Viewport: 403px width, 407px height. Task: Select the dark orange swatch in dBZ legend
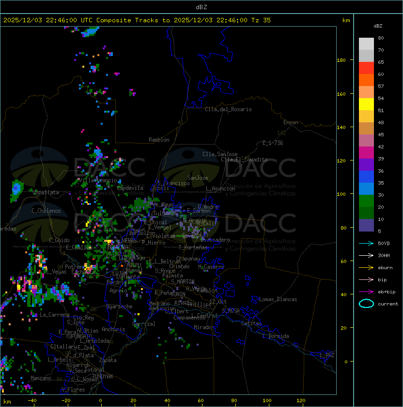[366, 80]
